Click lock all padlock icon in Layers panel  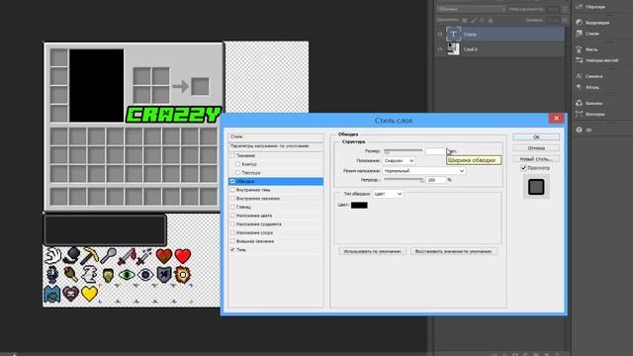tap(491, 20)
